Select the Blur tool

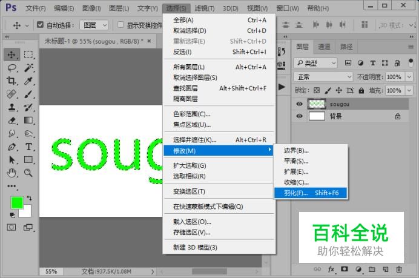pos(12,133)
